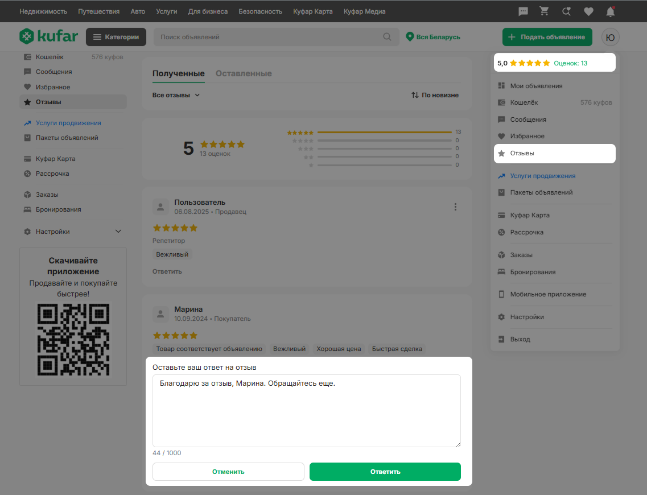Open three-dot menu on Пользователь review
Image resolution: width=647 pixels, height=495 pixels.
[456, 207]
